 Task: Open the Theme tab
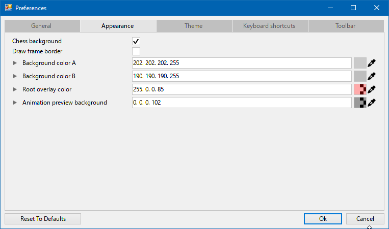click(x=193, y=26)
